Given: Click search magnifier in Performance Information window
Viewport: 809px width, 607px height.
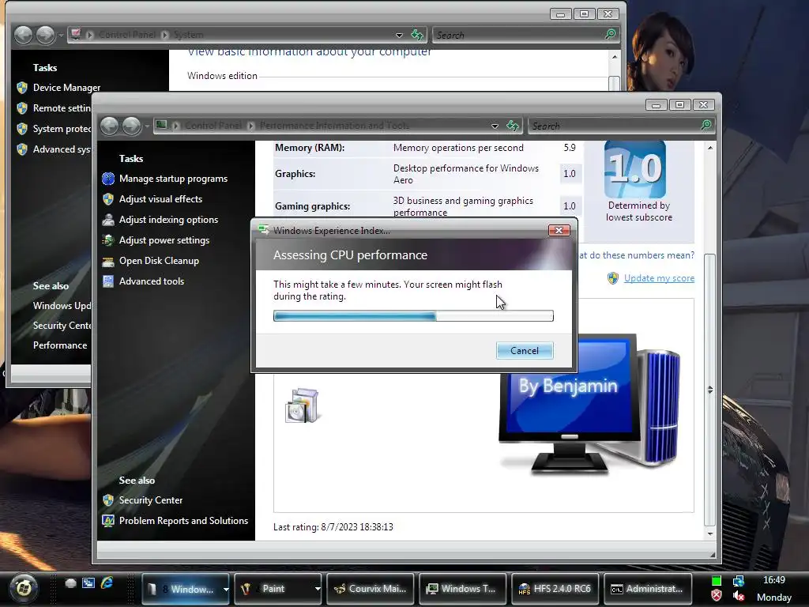Looking at the screenshot, I should (x=706, y=125).
